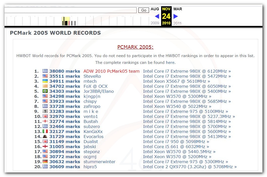Click Greek flag beside 33728 marks
The height and width of the screenshot is (177, 267).
pyautogui.click(x=45, y=106)
